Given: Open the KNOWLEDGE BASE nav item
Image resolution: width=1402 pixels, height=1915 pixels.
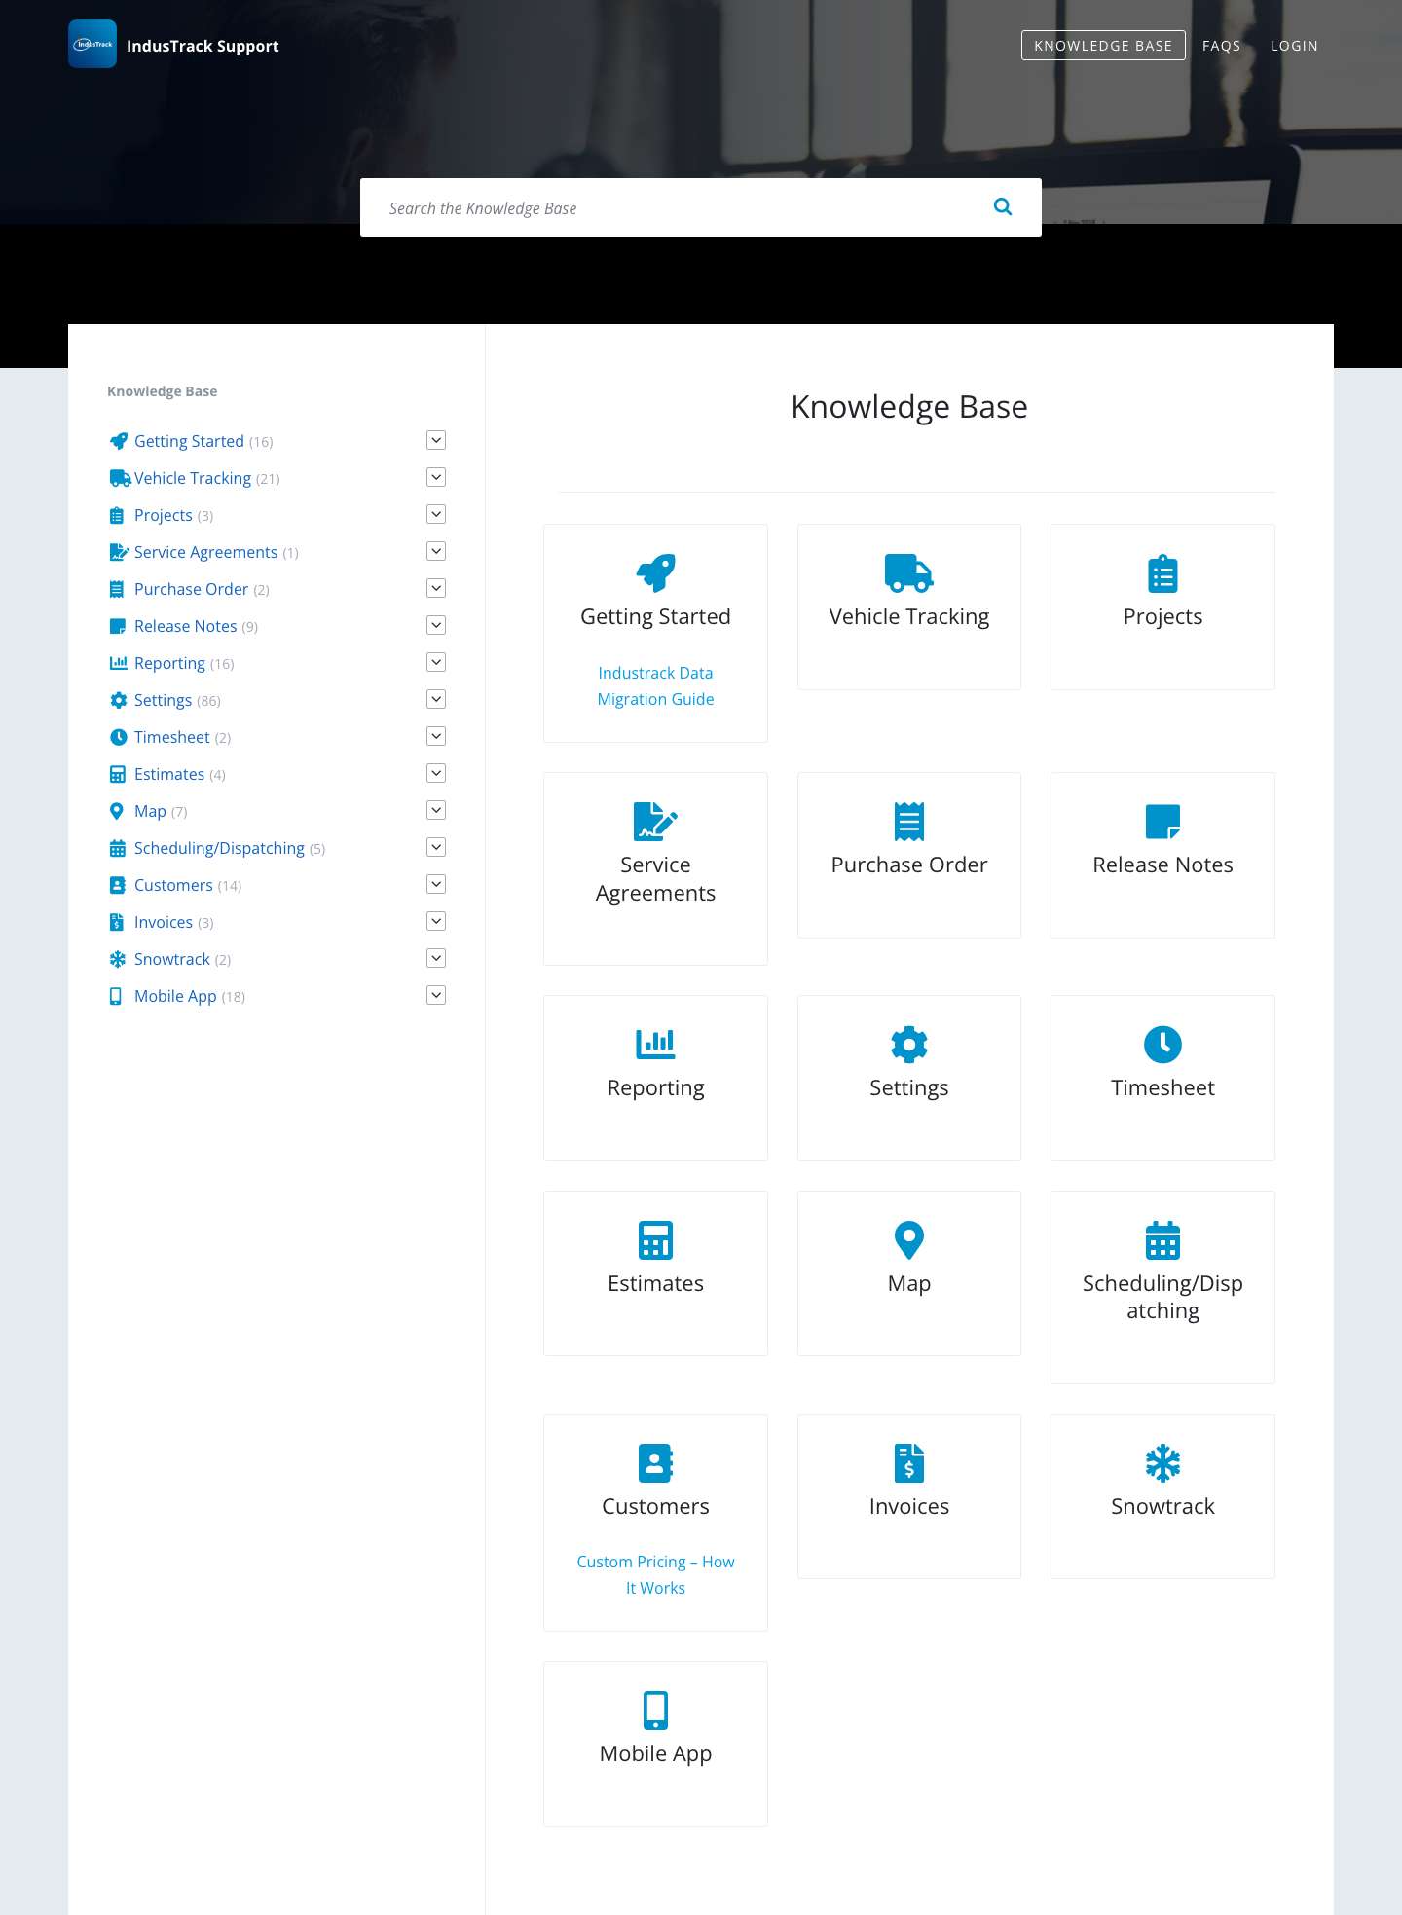Looking at the screenshot, I should coord(1103,46).
